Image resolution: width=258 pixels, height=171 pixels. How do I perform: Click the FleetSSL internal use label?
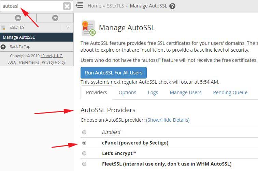coord(167,164)
